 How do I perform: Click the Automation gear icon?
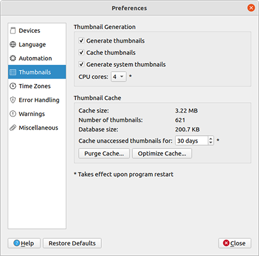pyautogui.click(x=13, y=58)
